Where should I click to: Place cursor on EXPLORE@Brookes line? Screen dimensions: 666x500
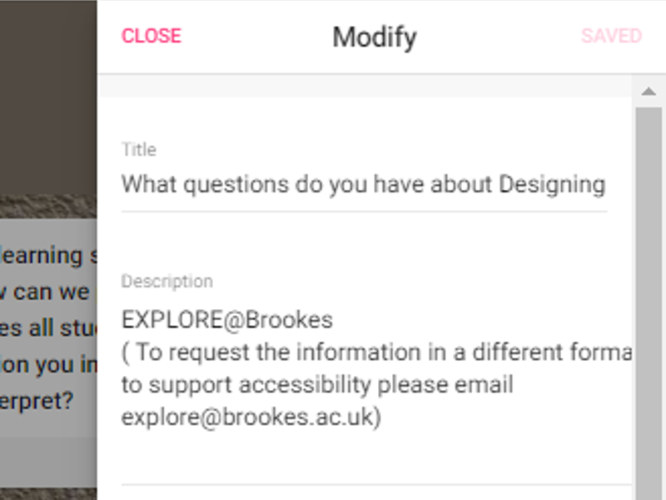tap(227, 320)
